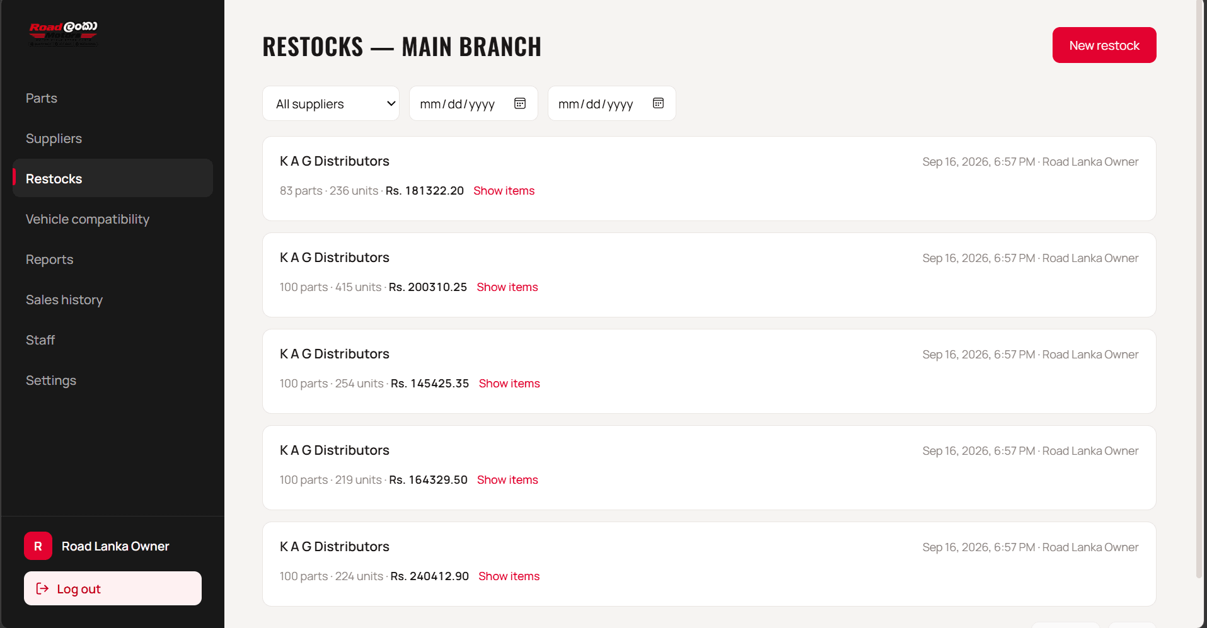
Task: Click the Restocks — Main Branch heading
Action: 402,47
